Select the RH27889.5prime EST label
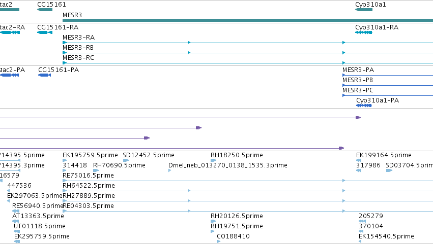The height and width of the screenshot is (244, 433). [89, 196]
